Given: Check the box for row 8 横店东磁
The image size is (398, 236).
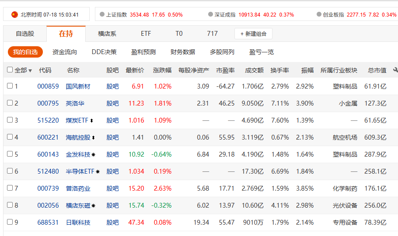Looking at the screenshot, I should pos(10,205).
